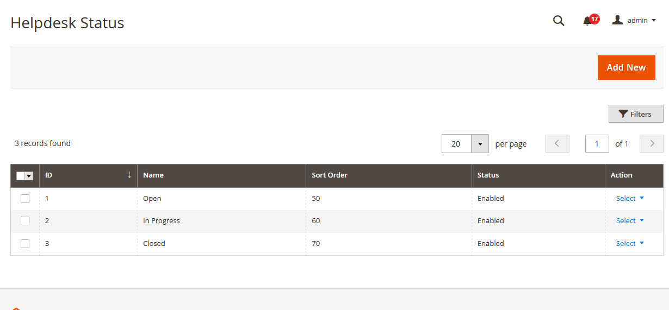The image size is (669, 310).
Task: Click the Add New button
Action: click(x=626, y=67)
